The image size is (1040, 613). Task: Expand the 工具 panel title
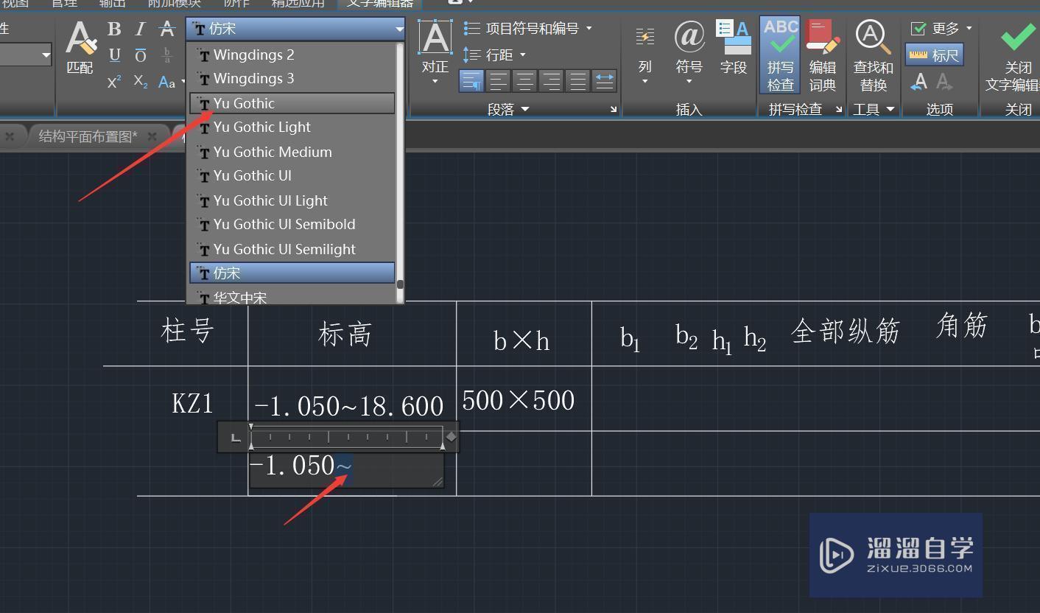click(874, 109)
